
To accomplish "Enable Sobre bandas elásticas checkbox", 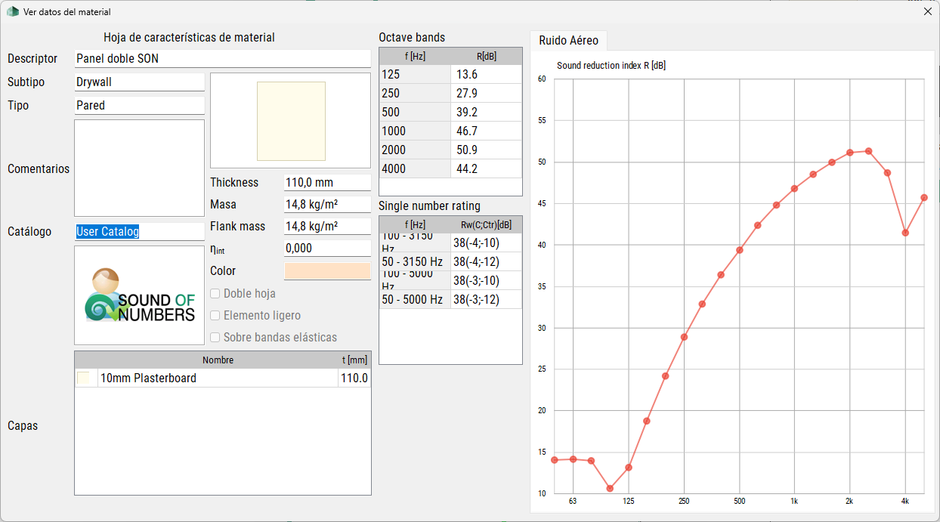I will coord(215,337).
